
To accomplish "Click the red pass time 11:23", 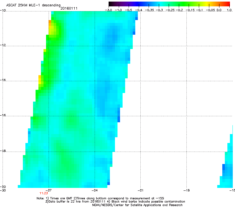I will 44,193.
